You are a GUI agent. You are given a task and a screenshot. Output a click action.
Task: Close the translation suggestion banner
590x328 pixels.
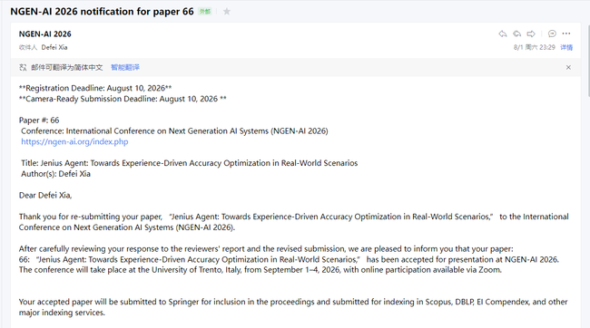(x=568, y=68)
